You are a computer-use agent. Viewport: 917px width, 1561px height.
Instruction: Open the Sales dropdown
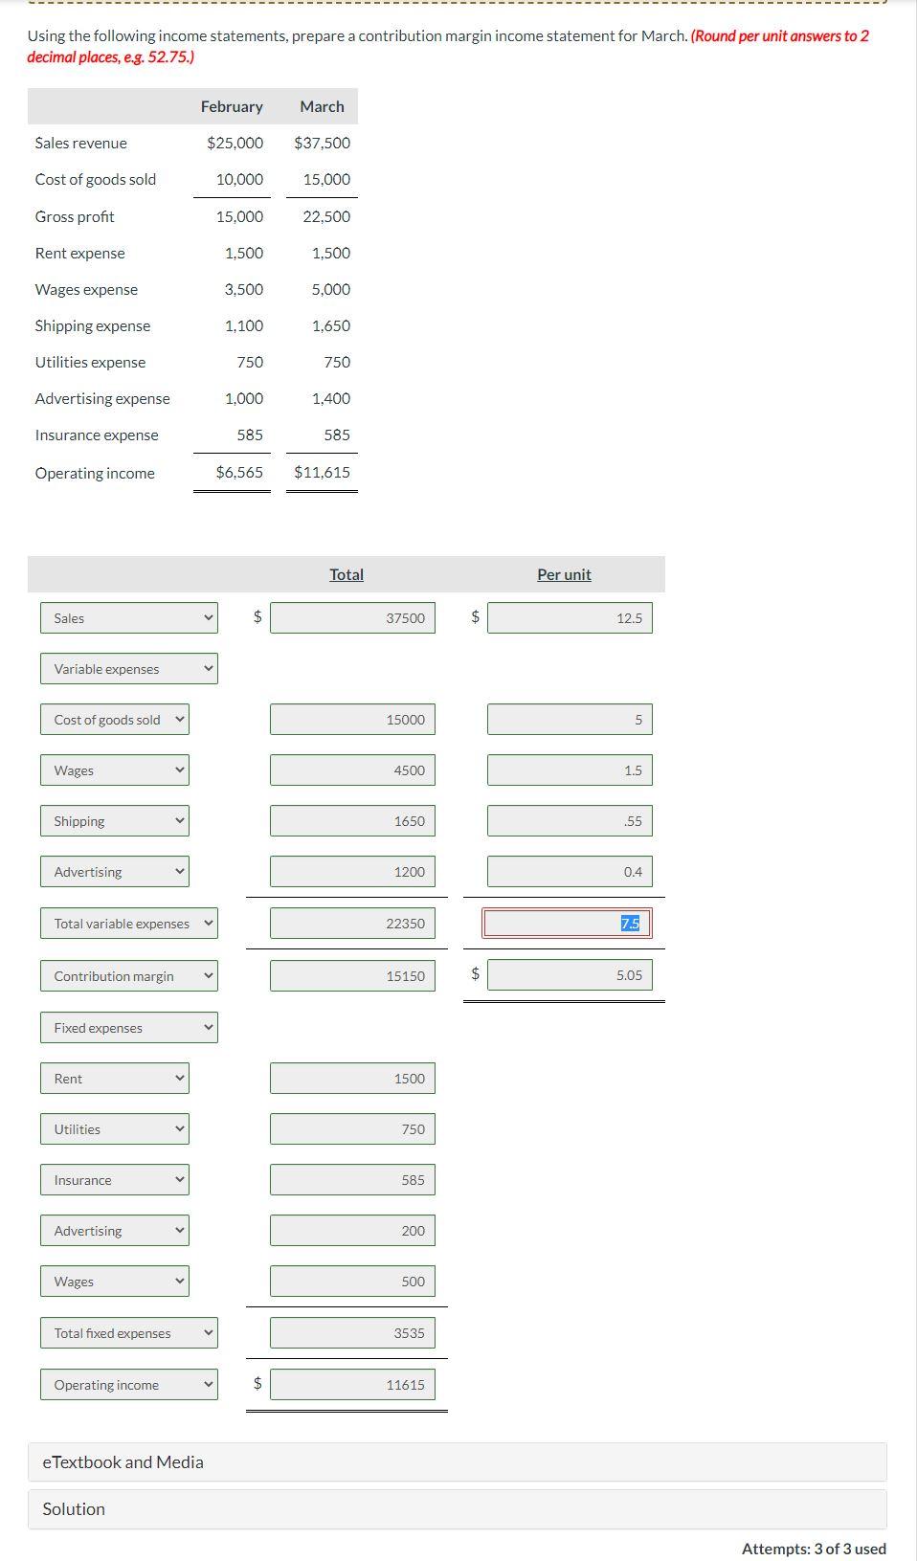click(x=129, y=617)
